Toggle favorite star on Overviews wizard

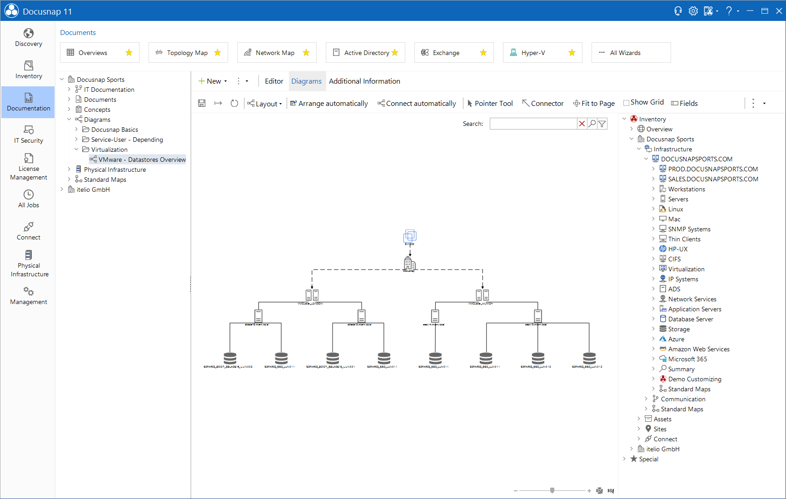pyautogui.click(x=129, y=53)
